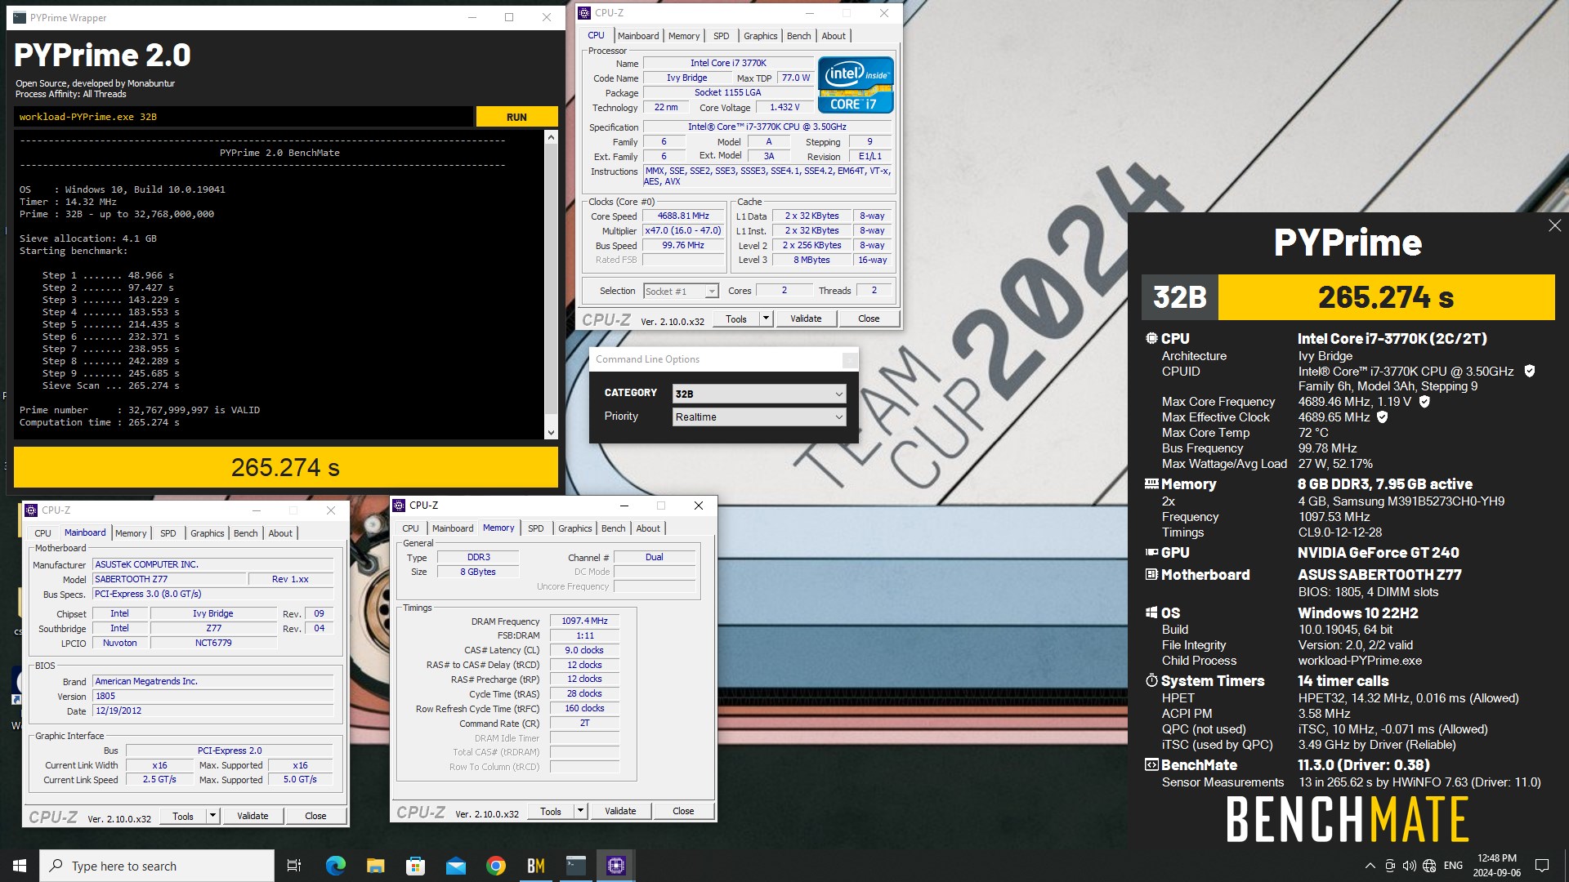This screenshot has height=882, width=1569.
Task: Click Tools dropdown arrow in Mainboard CPU-Z window
Action: pyautogui.click(x=212, y=816)
